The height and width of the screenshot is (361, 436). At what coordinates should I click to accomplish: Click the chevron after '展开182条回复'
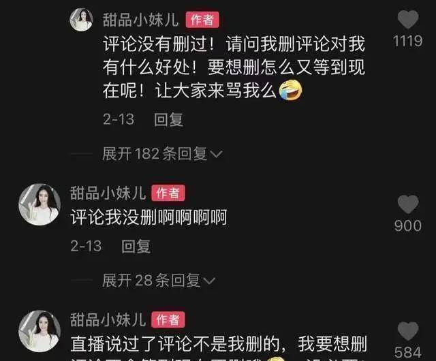pyautogui.click(x=217, y=155)
